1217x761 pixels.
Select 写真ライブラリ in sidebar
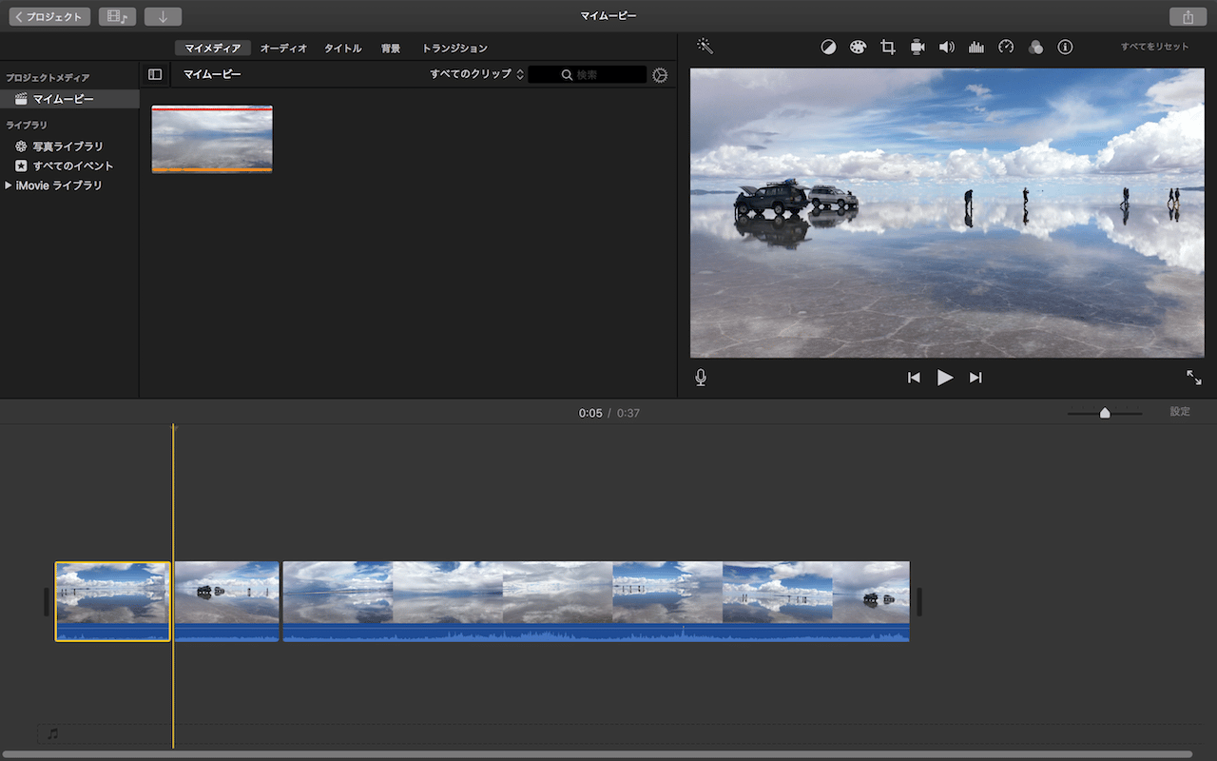pos(69,146)
